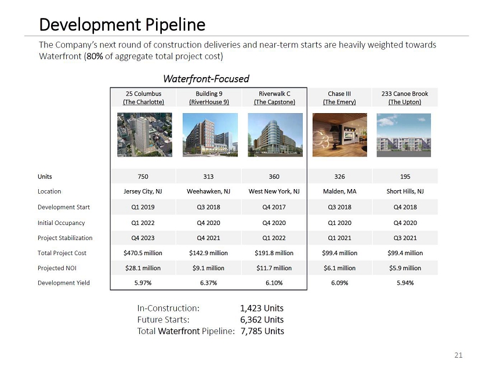Open the (RiverHouse 9) underlined header
The height and width of the screenshot is (370, 493).
[208, 102]
